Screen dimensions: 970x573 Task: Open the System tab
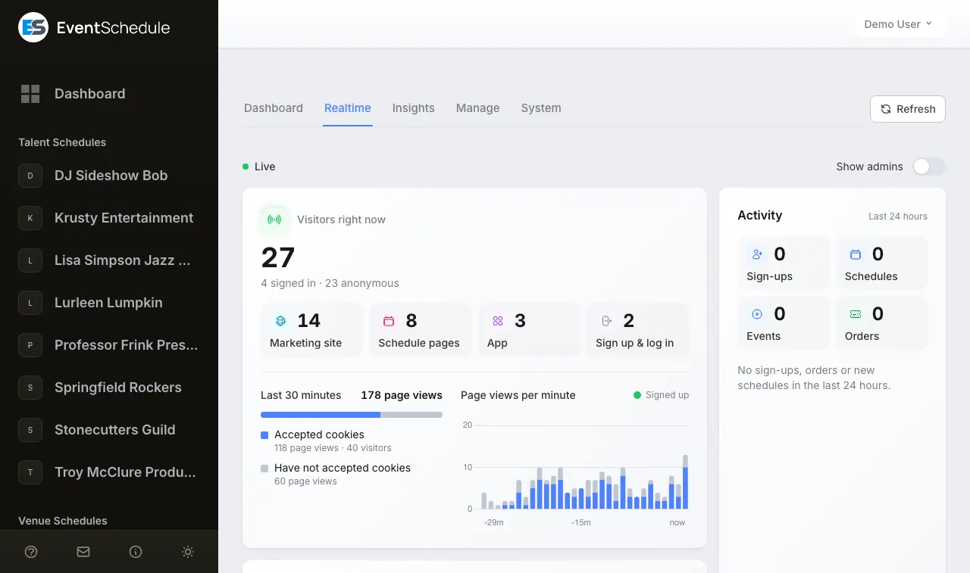coord(541,108)
